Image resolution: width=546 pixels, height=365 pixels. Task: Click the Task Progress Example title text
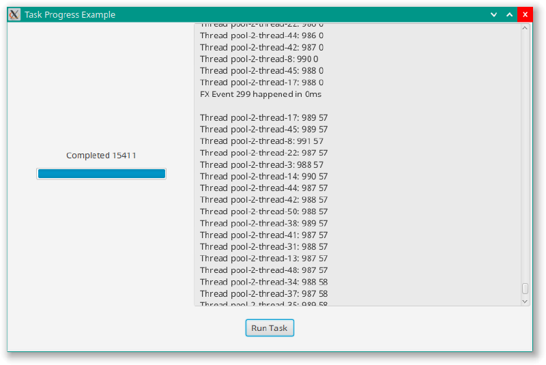coord(70,14)
